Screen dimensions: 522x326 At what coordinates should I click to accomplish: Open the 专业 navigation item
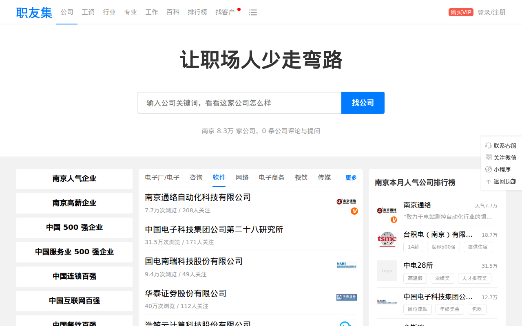pyautogui.click(x=130, y=12)
